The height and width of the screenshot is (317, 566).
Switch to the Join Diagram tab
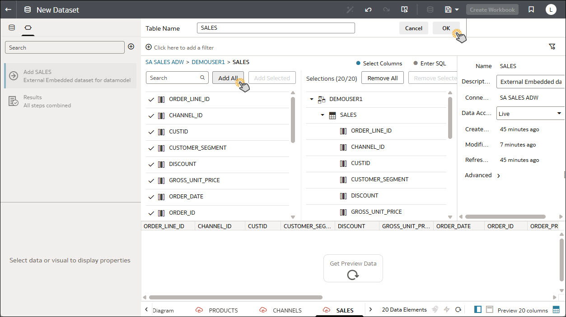click(x=163, y=310)
